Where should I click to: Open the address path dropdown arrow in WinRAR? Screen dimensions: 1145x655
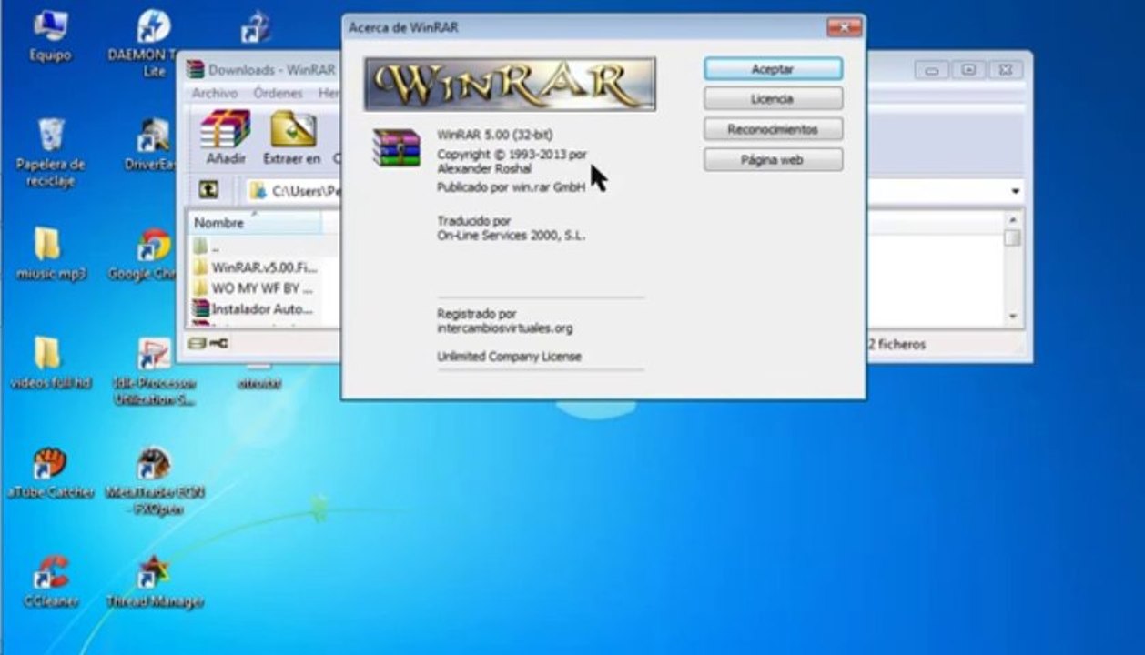pos(1015,191)
